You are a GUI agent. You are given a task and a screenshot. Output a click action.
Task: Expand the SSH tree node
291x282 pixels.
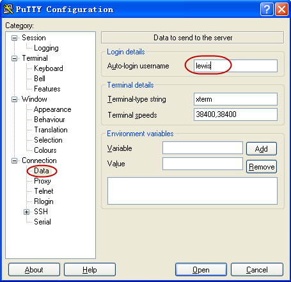coord(26,212)
